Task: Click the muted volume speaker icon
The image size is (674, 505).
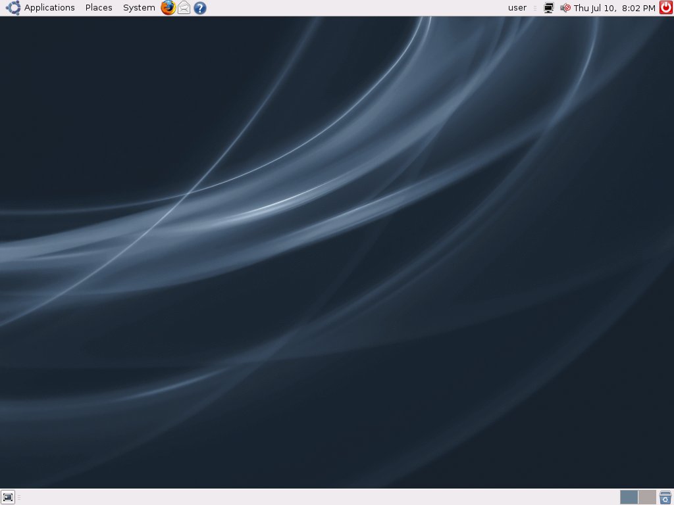Action: 565,8
